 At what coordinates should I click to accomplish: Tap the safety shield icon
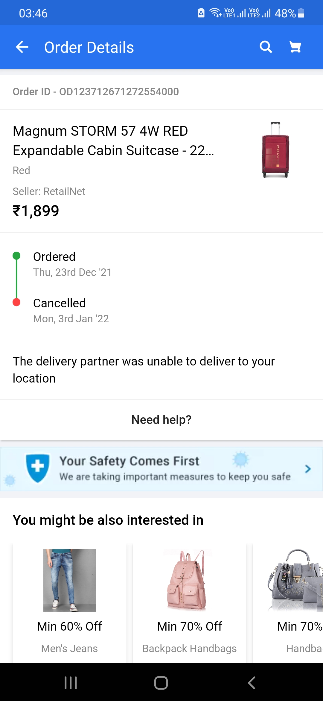[38, 468]
